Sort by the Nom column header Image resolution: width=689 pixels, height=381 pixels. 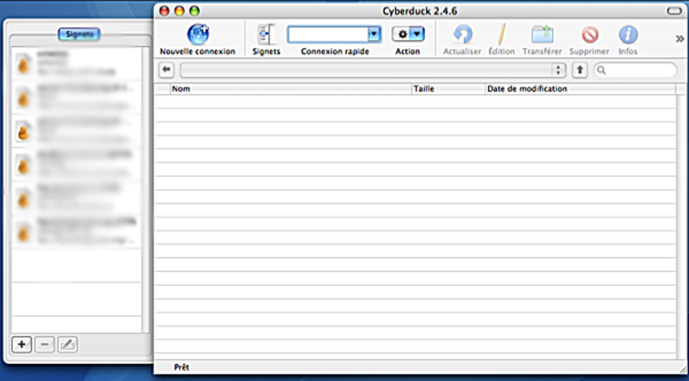[291, 89]
